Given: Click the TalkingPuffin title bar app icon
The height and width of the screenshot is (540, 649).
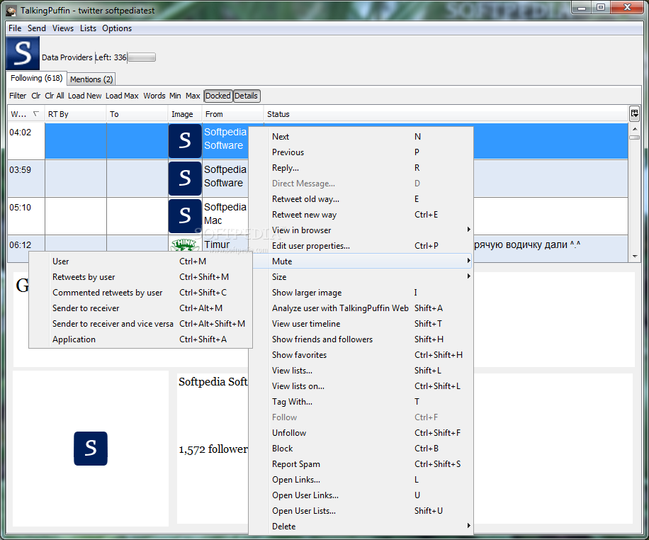Looking at the screenshot, I should click(11, 11).
